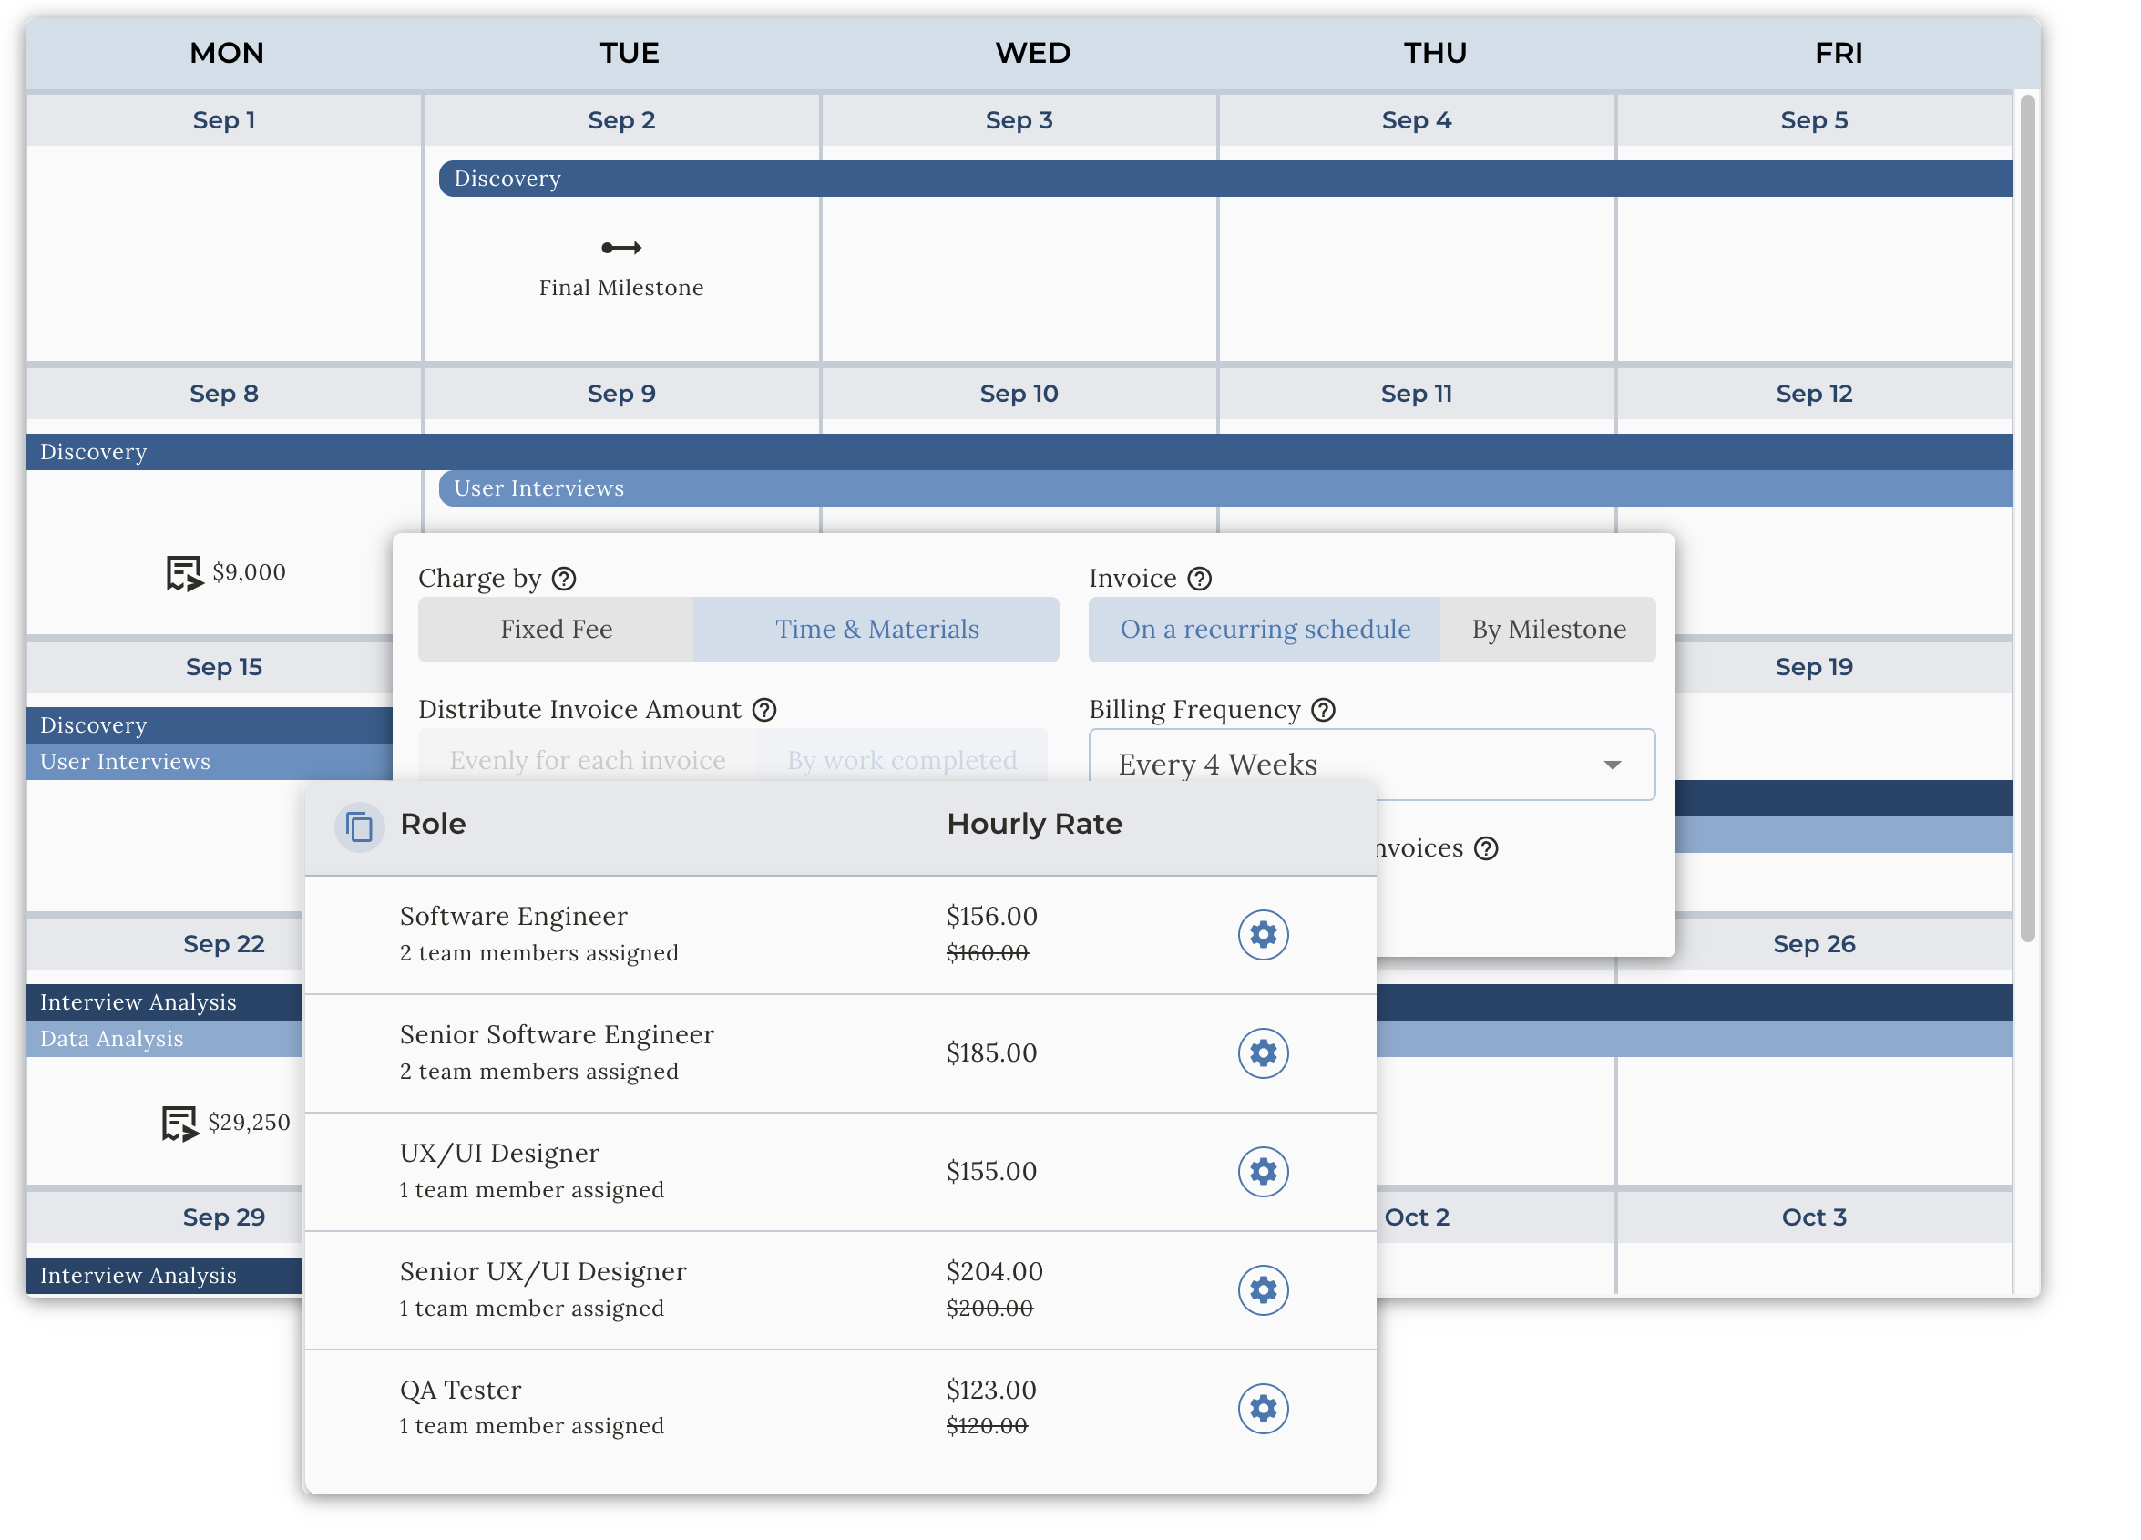Open settings gear for Software Engineer role
Image resolution: width=2141 pixels, height=1540 pixels.
[1262, 935]
